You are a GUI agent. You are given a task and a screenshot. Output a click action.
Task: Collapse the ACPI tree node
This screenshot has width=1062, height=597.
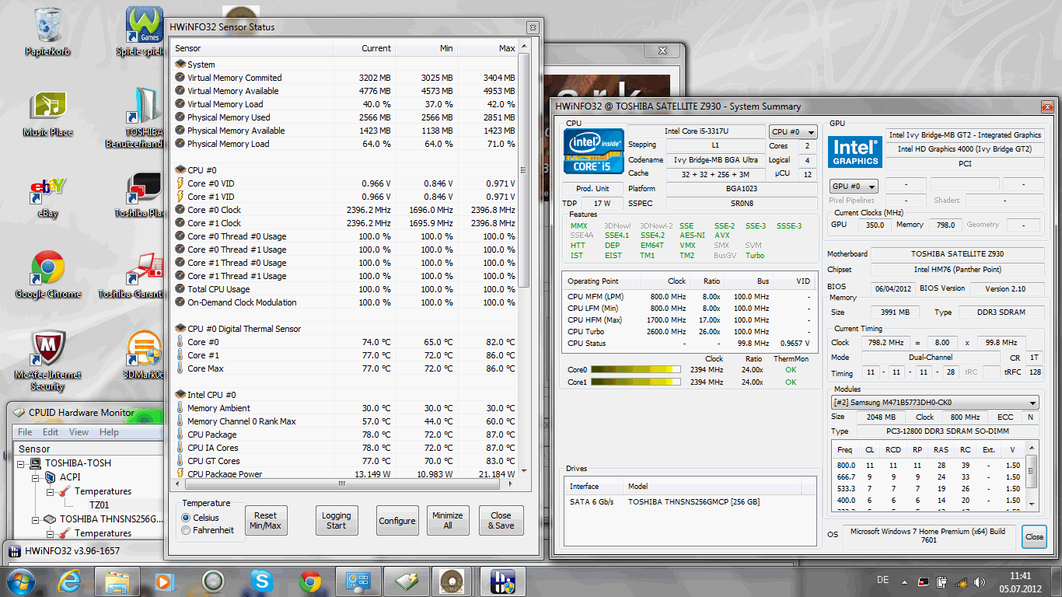tap(36, 477)
